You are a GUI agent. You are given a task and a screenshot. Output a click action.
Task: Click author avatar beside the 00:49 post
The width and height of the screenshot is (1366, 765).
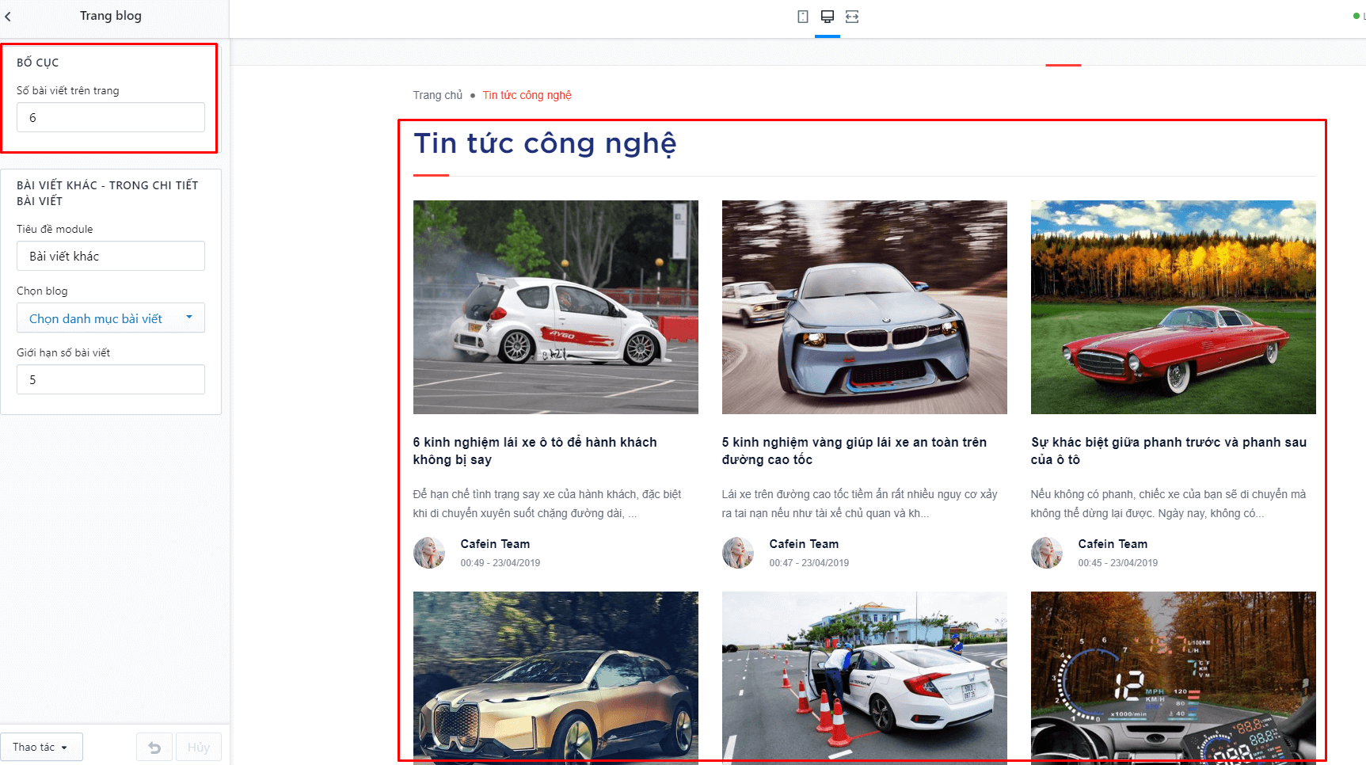click(429, 553)
